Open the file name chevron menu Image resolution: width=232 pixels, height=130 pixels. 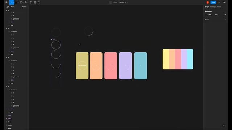coord(126,3)
